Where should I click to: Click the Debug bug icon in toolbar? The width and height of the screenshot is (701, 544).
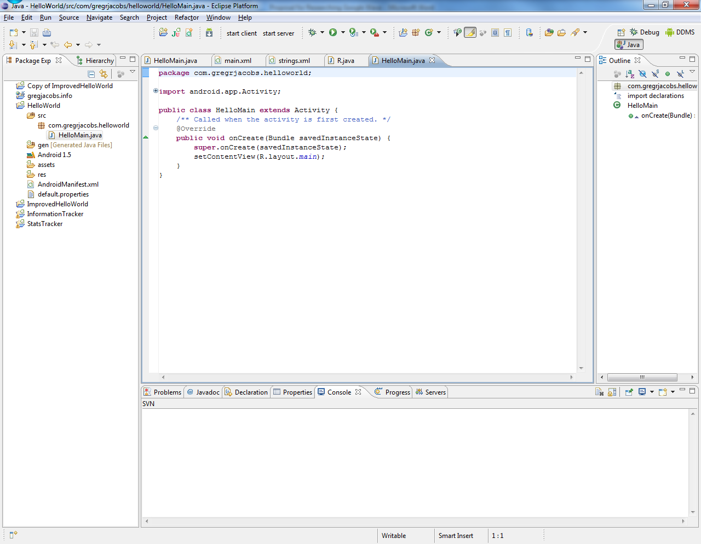[312, 33]
